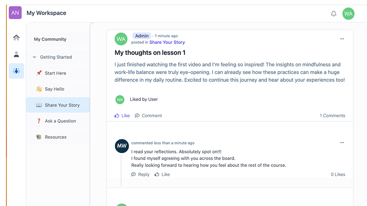Open post options three-dot menu

click(x=342, y=39)
